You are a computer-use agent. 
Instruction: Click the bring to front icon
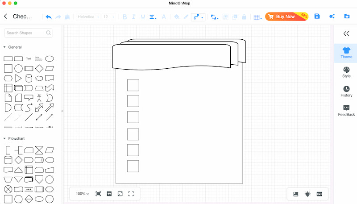coord(225,17)
